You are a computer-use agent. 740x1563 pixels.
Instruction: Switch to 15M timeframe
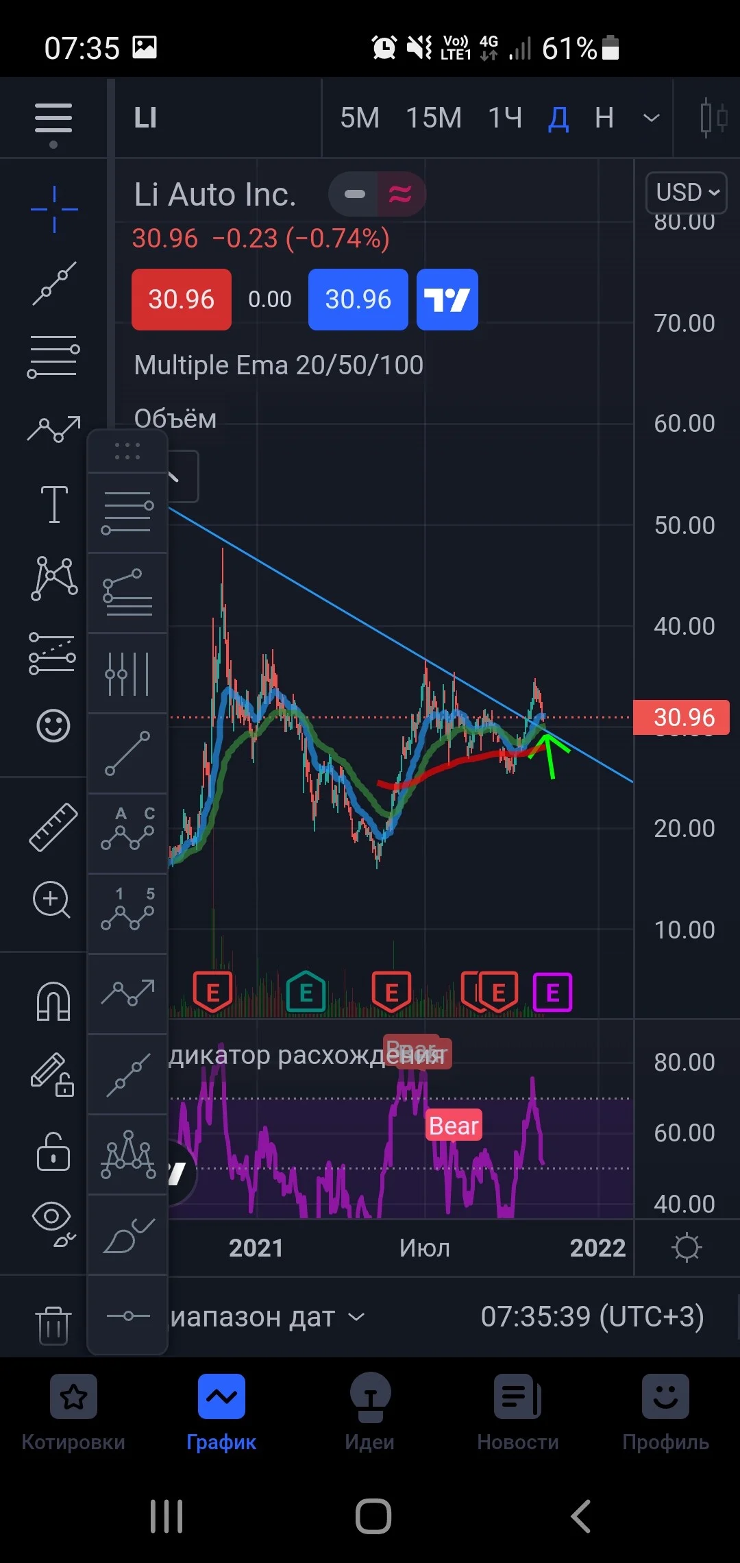(x=434, y=118)
